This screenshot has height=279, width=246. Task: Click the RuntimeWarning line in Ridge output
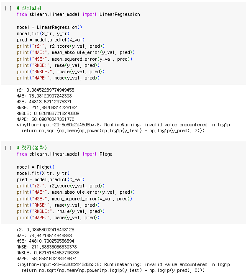tap(123, 265)
